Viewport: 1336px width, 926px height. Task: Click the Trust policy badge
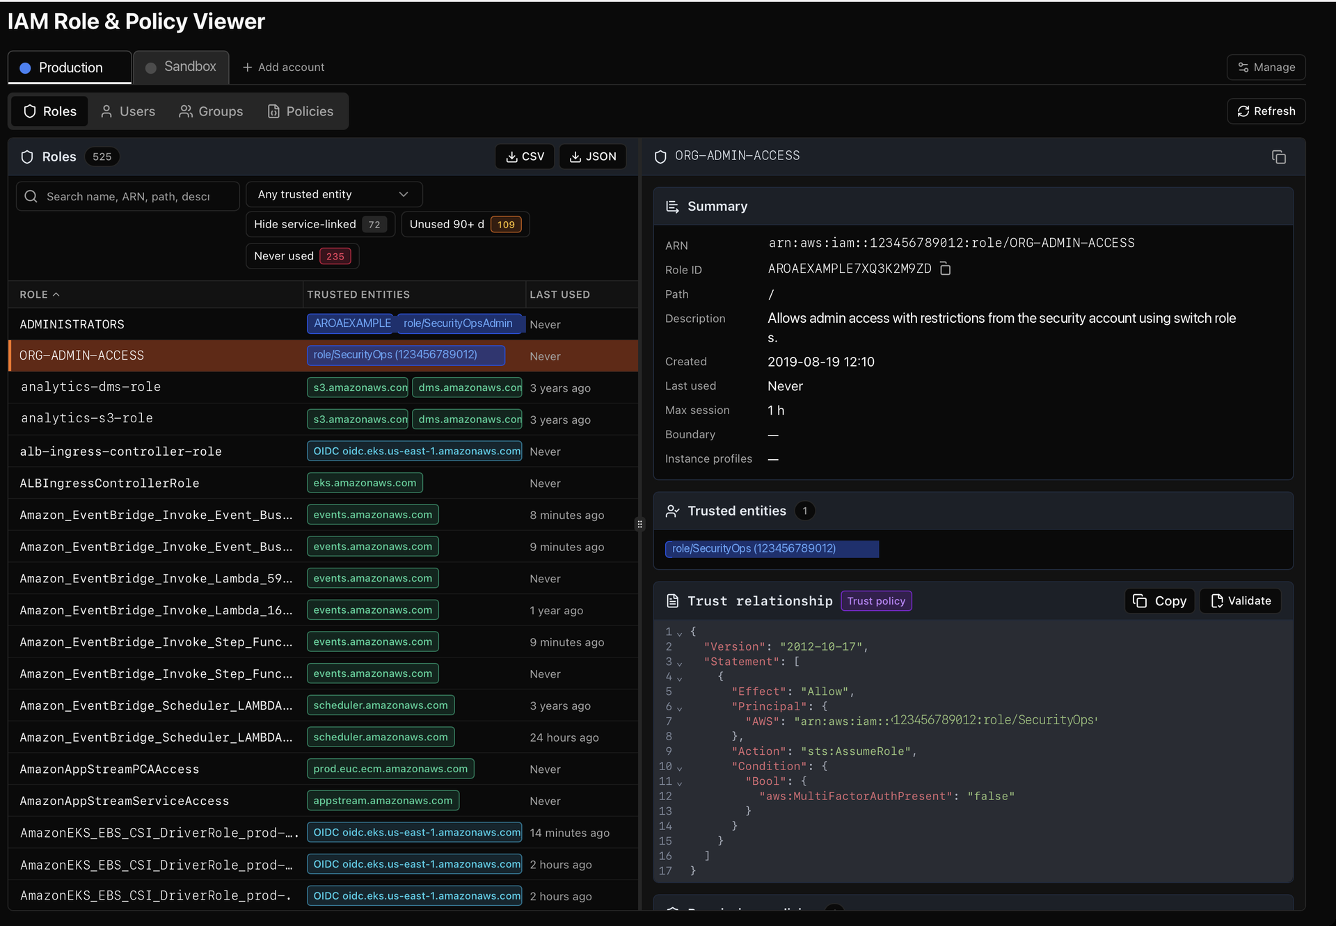point(876,601)
